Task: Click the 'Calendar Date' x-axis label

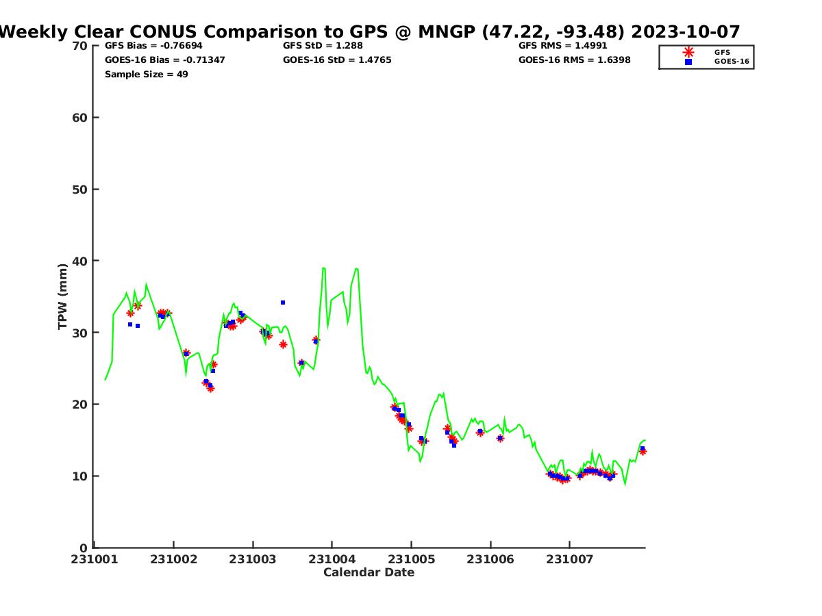Action: [x=369, y=572]
